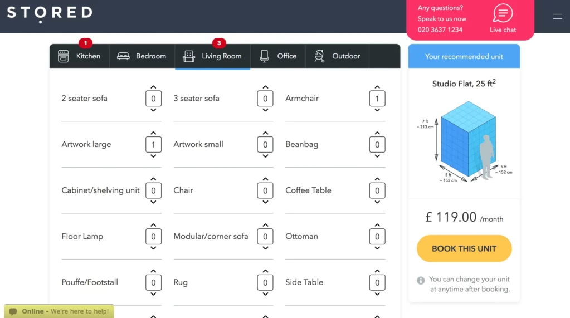
Task: Click the Bedroom bed icon
Action: click(123, 56)
